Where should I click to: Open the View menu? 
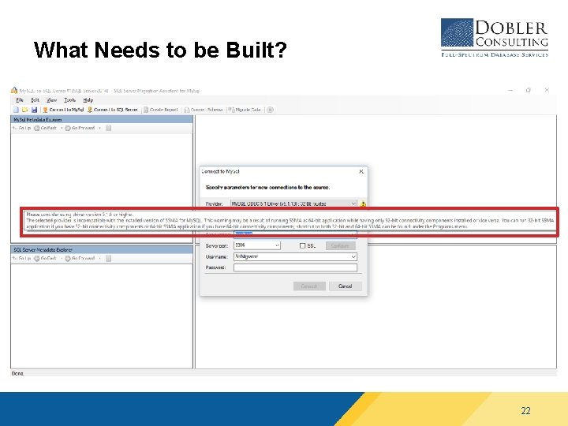click(52, 100)
